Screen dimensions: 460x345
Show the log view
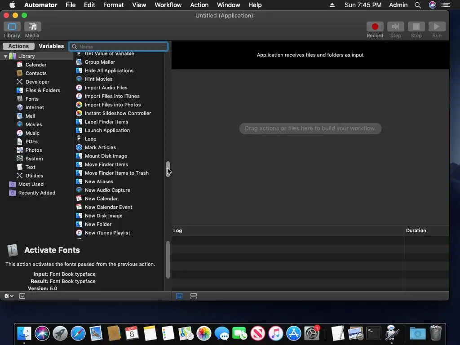click(x=179, y=296)
